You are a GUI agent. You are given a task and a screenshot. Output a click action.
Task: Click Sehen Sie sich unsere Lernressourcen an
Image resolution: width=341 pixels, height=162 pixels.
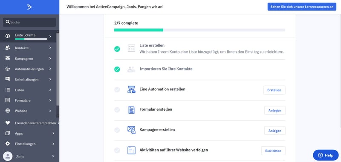pyautogui.click(x=302, y=7)
